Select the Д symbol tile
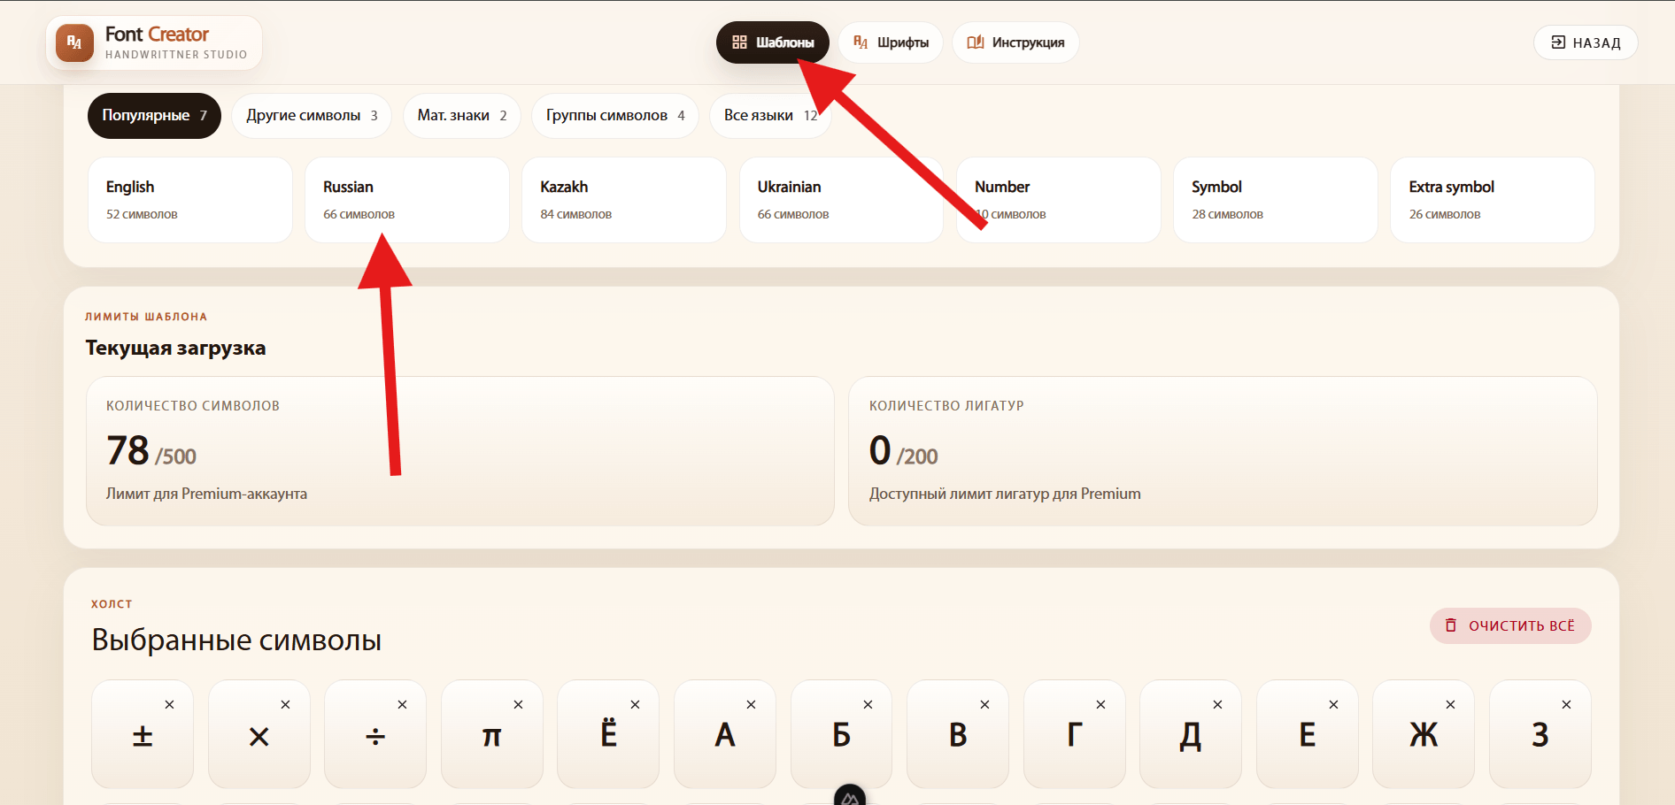Screen dimensions: 1675x805 point(1191,734)
